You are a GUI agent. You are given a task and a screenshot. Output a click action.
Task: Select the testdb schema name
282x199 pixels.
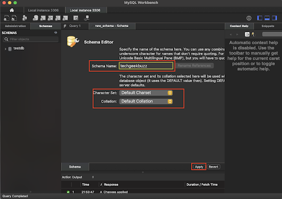pyautogui.click(x=19, y=49)
